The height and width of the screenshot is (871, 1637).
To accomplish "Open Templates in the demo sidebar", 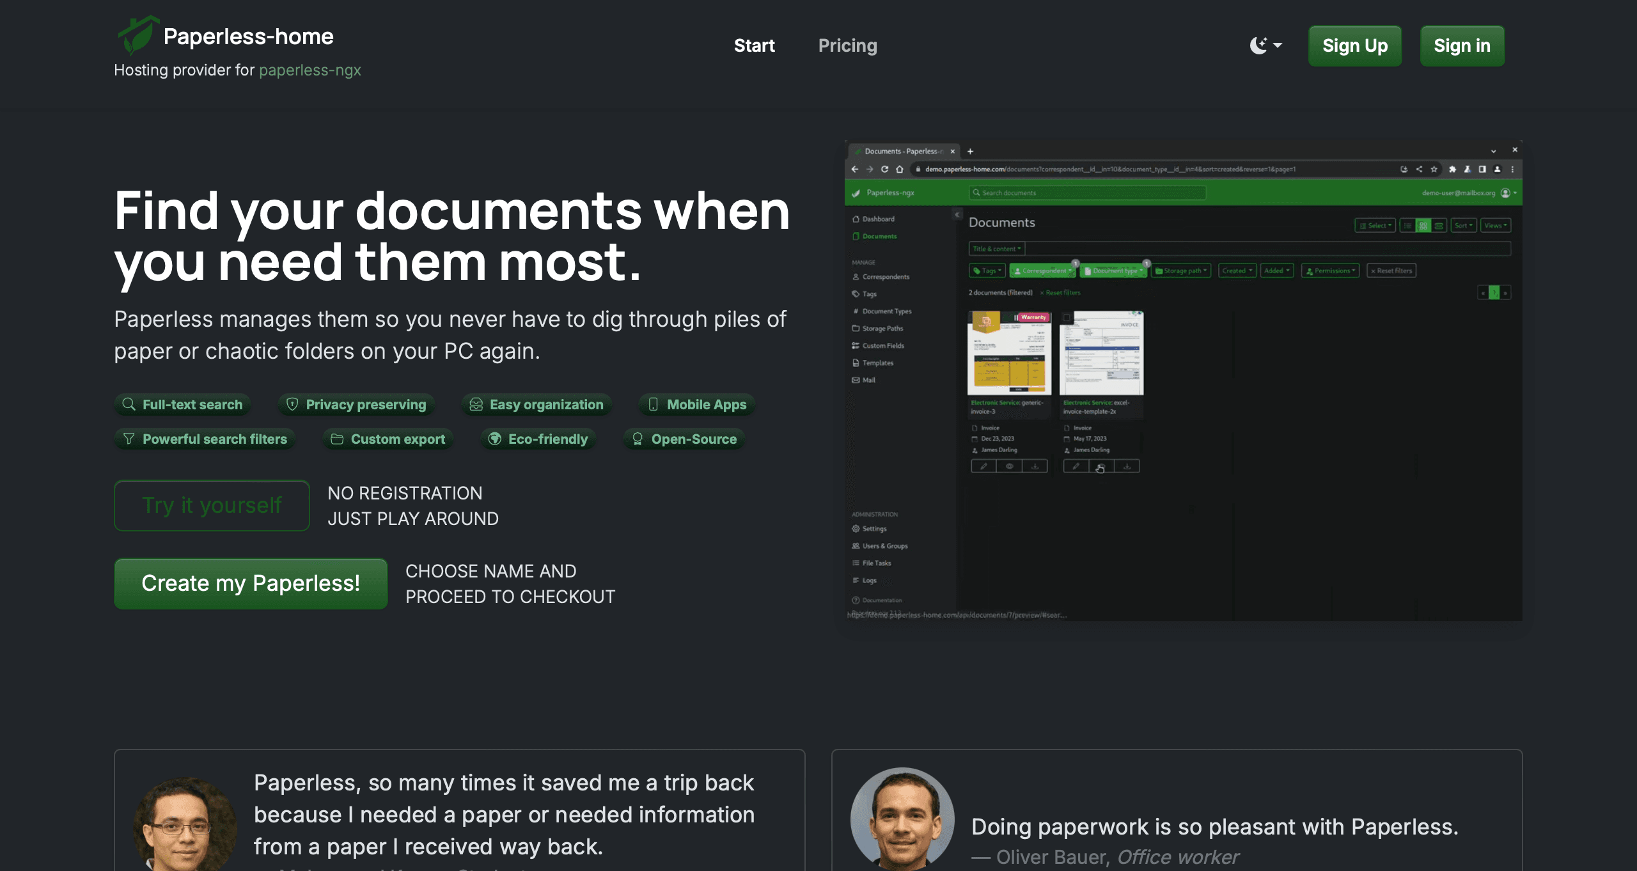I will [x=872, y=363].
